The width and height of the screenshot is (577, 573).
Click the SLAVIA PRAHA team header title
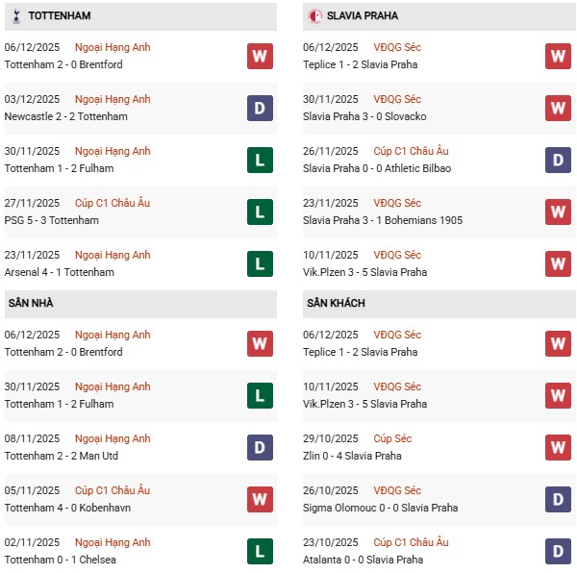pos(363,16)
